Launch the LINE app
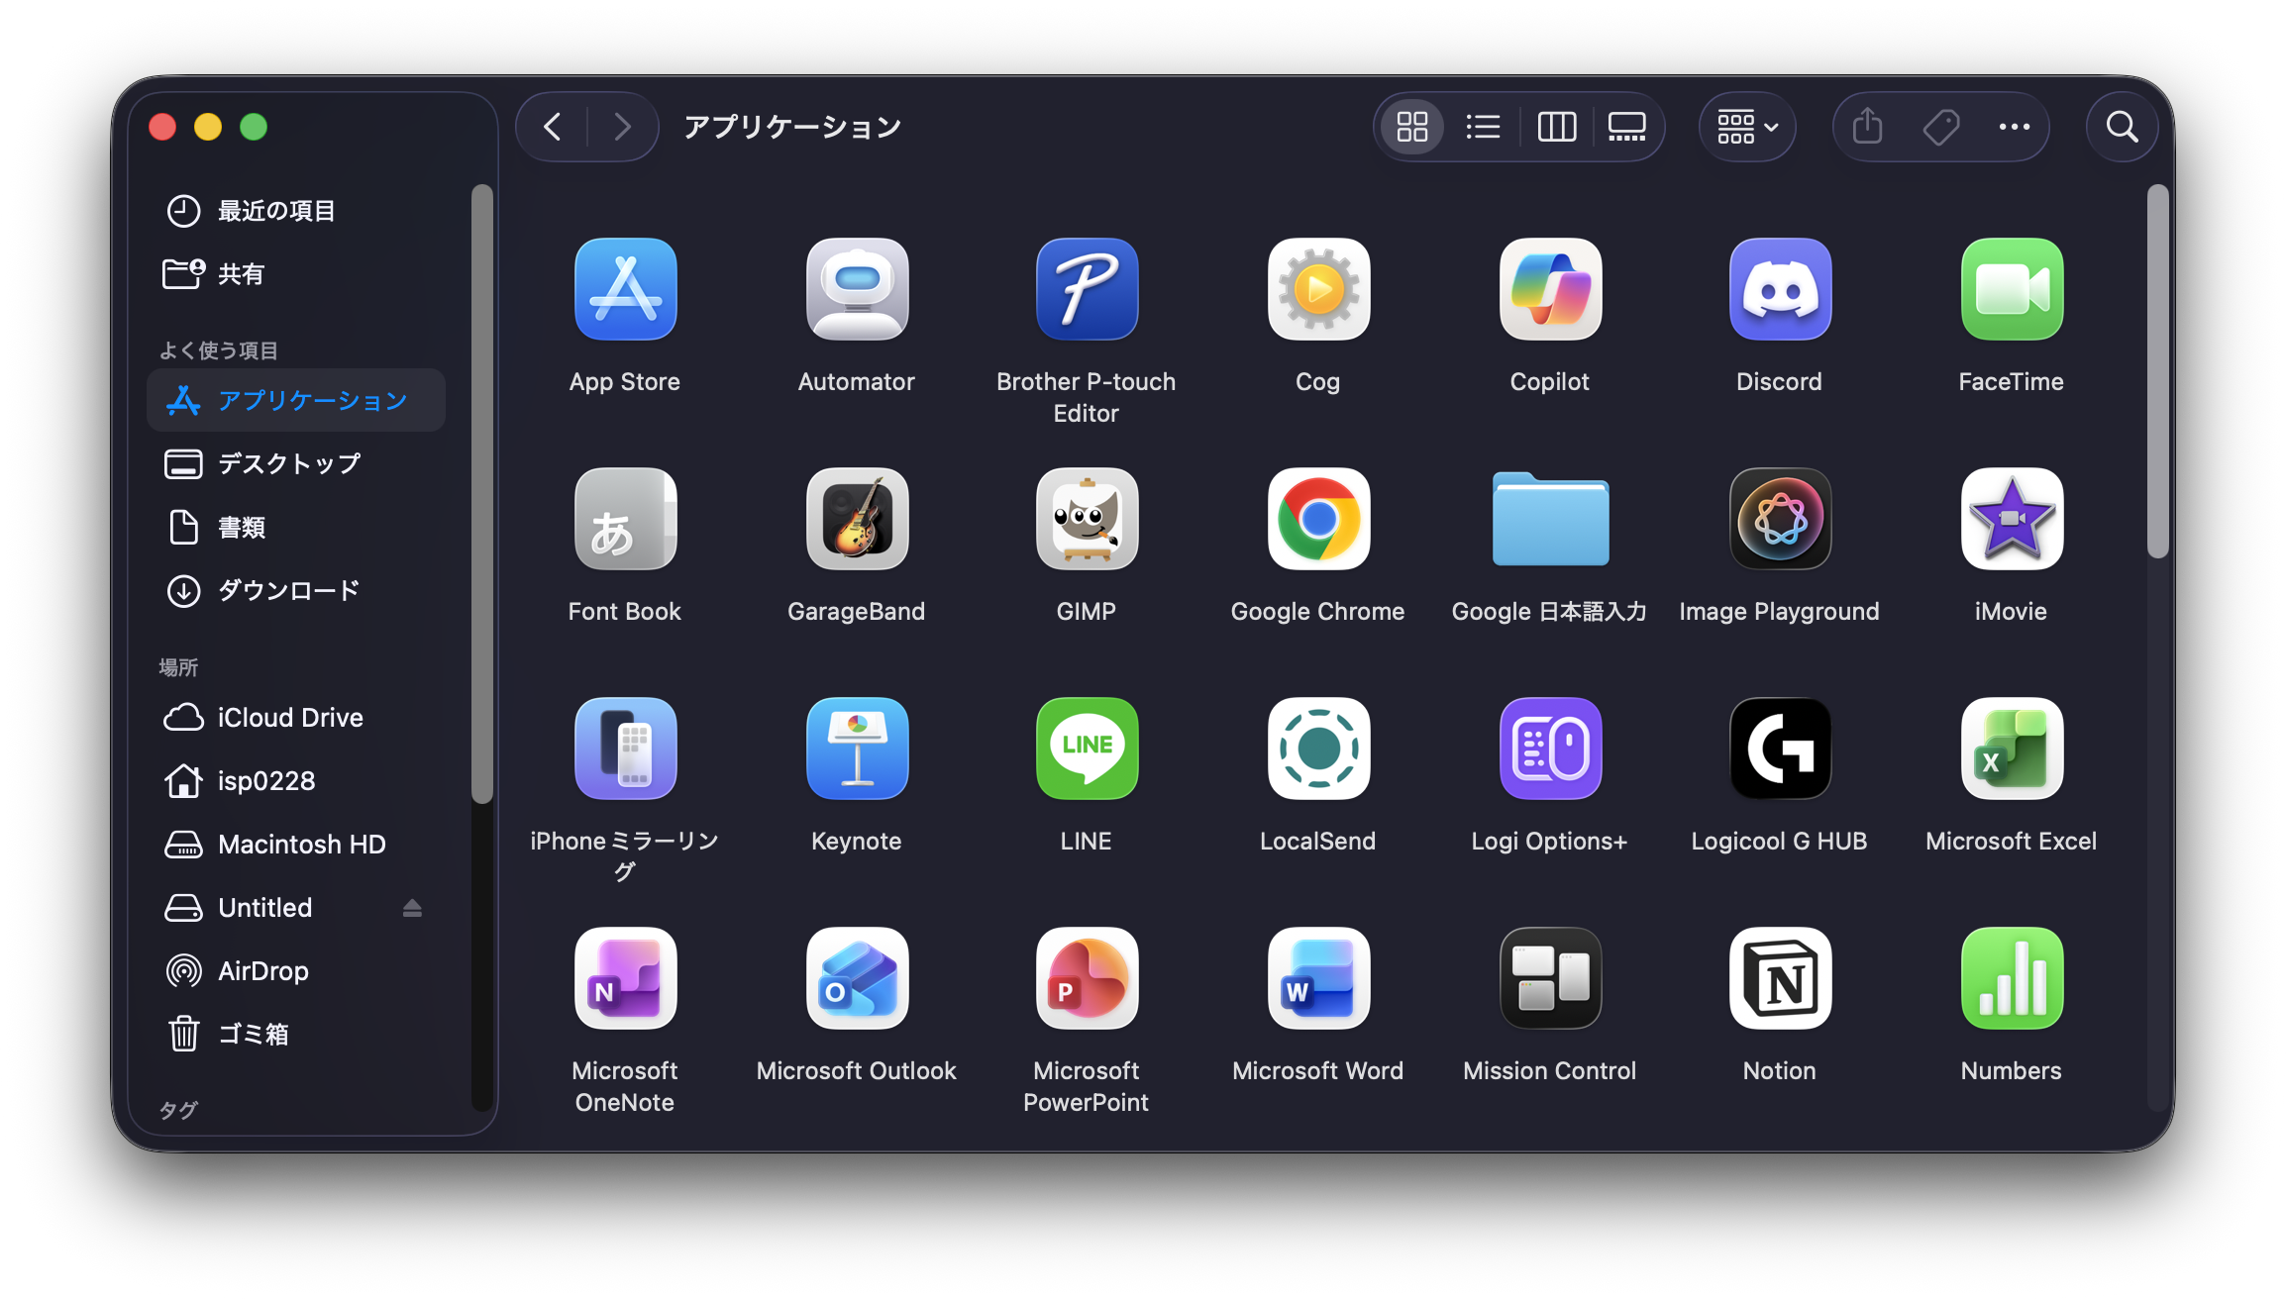The image size is (2286, 1299). [1086, 749]
